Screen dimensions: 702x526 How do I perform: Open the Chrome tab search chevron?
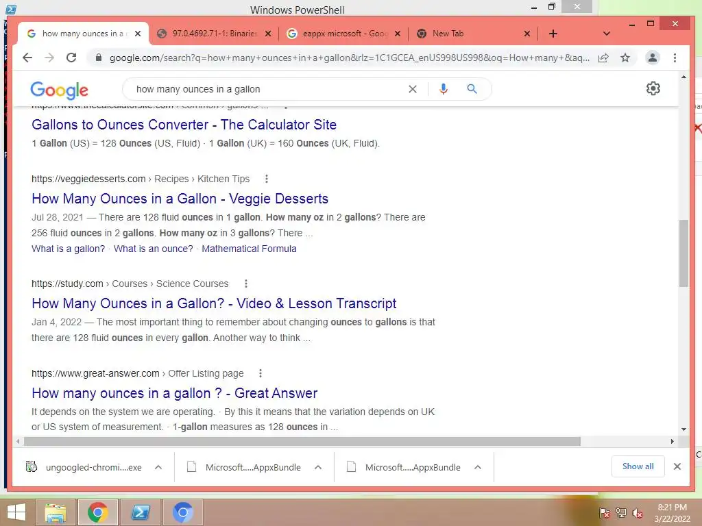[x=607, y=34]
